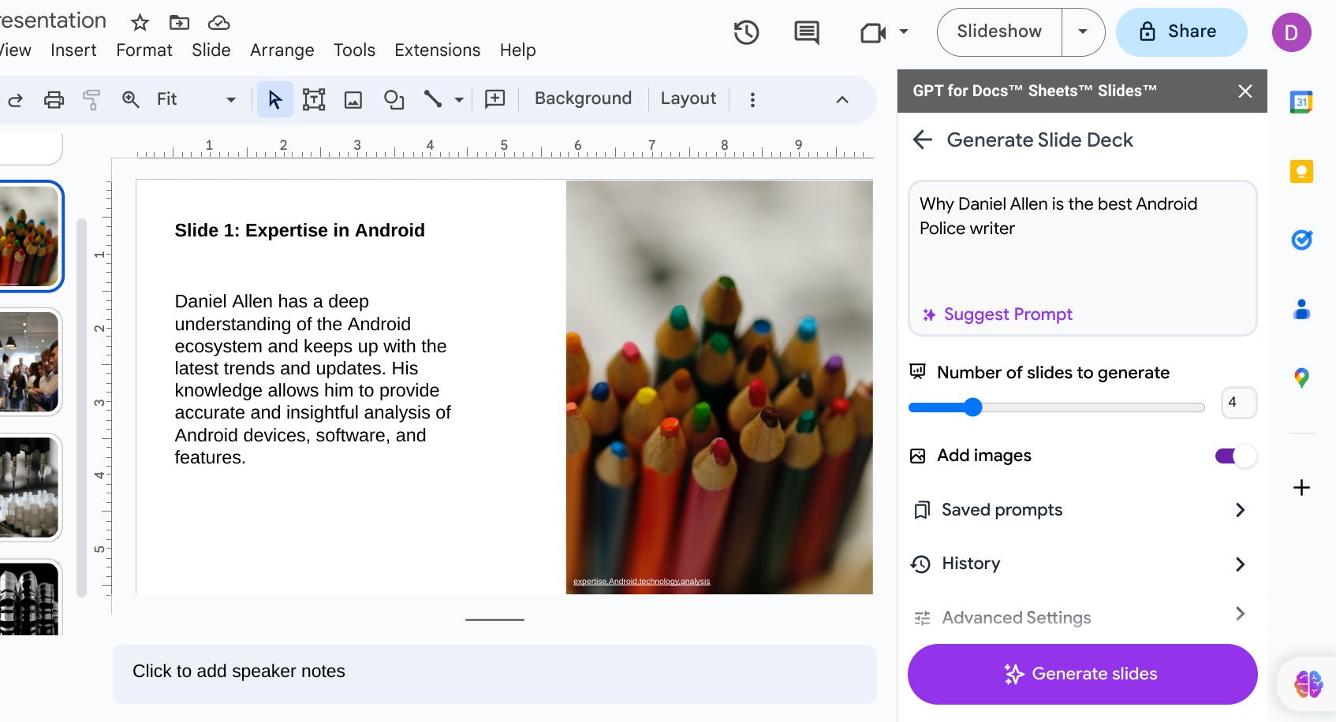Open Google Keep from the side panel
Viewport: 1336px width, 722px height.
(x=1302, y=171)
